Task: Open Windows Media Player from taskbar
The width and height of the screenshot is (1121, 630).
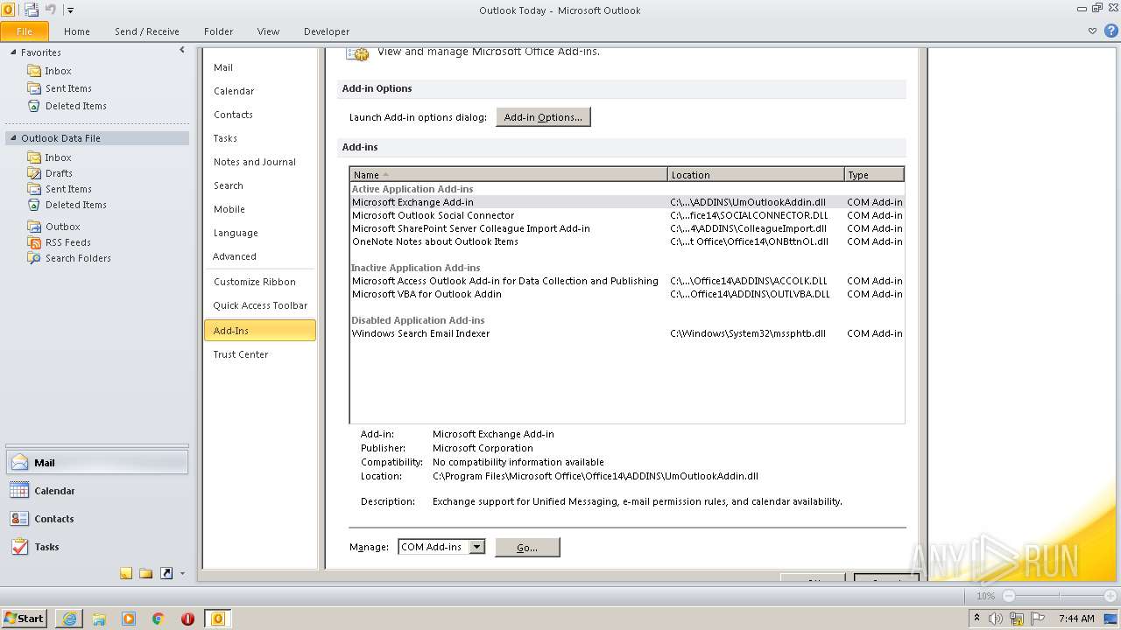Action: point(129,619)
